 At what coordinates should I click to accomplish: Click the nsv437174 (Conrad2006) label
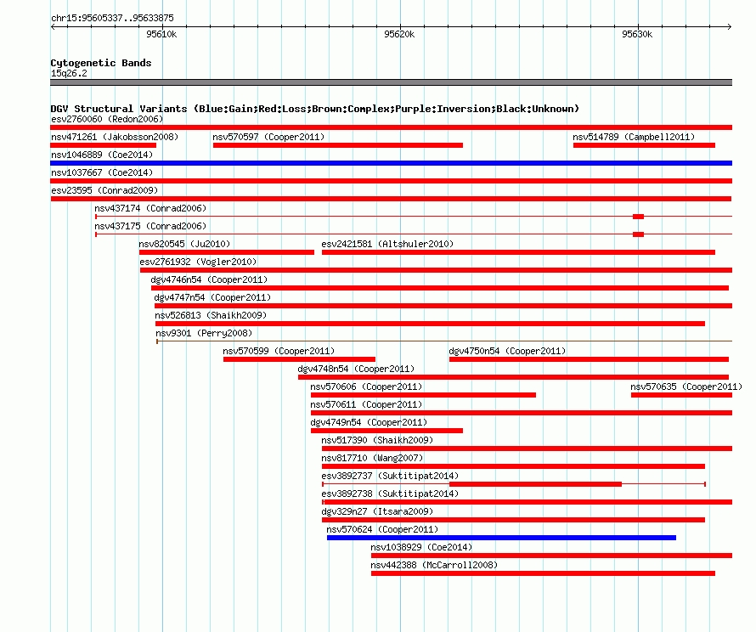tap(150, 208)
